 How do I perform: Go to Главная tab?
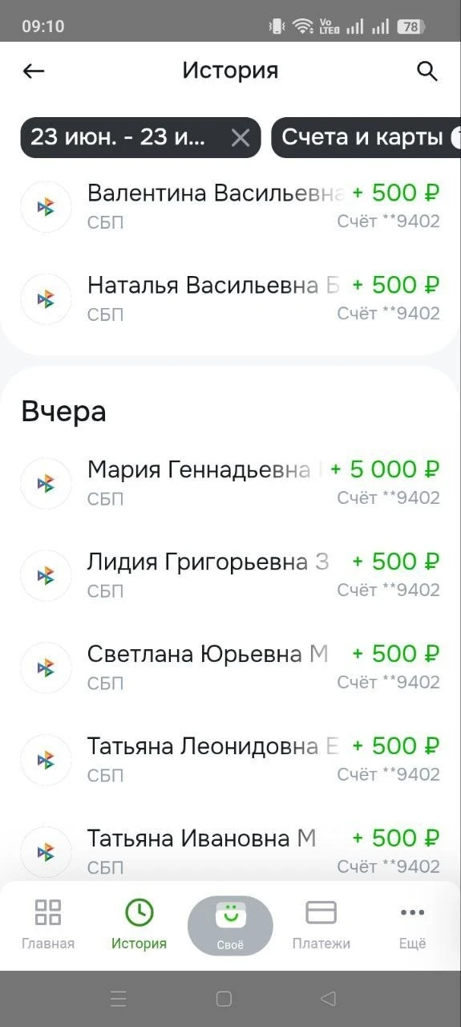(48, 924)
